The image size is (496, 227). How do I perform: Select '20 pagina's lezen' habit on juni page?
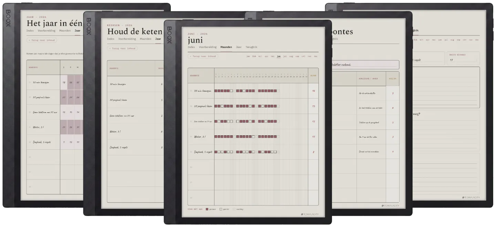pyautogui.click(x=204, y=106)
